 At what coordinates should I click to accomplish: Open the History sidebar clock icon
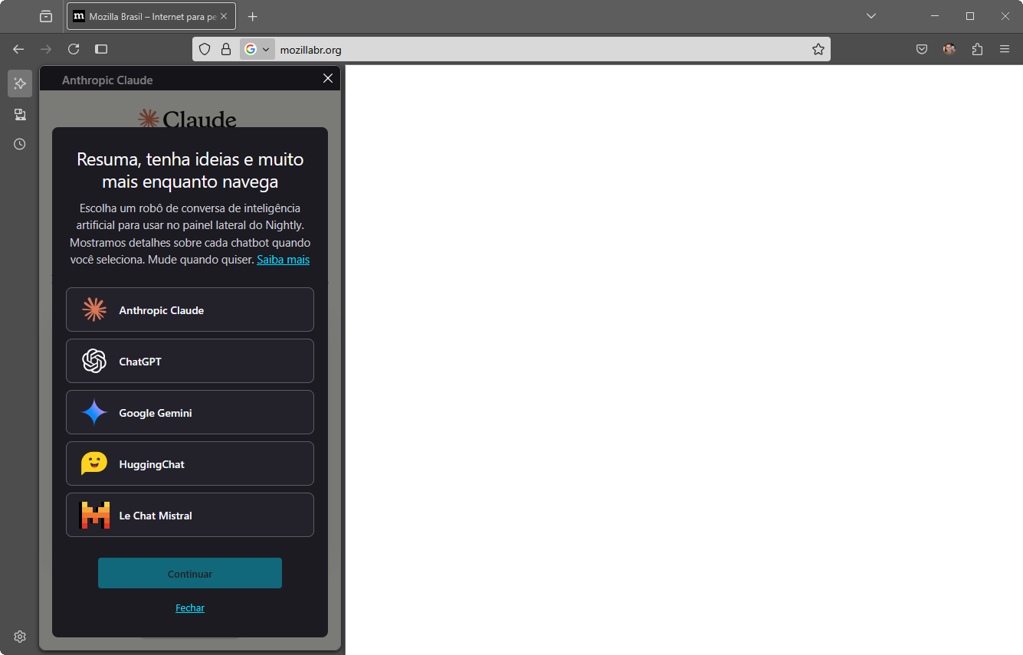20,144
